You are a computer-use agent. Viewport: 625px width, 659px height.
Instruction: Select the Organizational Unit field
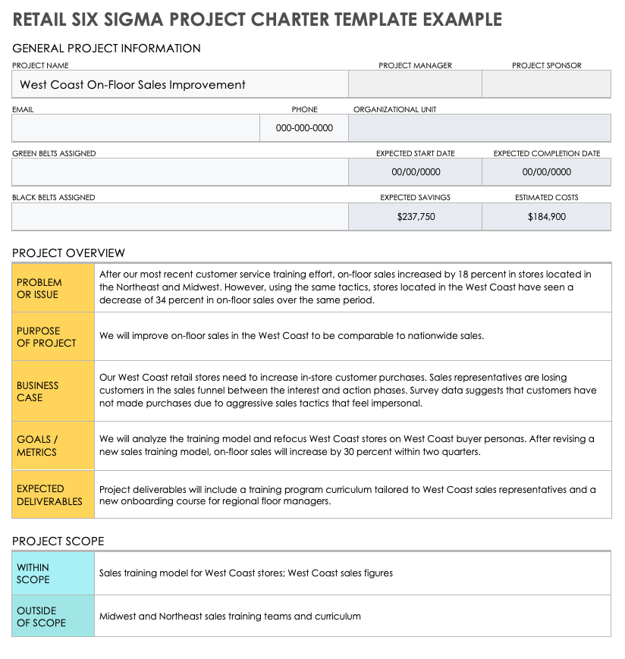tap(479, 128)
